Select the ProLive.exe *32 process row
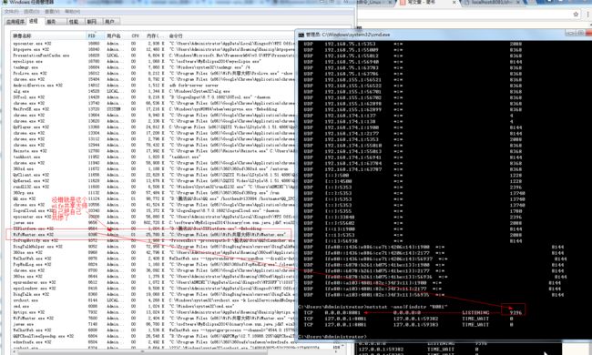This screenshot has height=355, width=592. [x=152, y=74]
